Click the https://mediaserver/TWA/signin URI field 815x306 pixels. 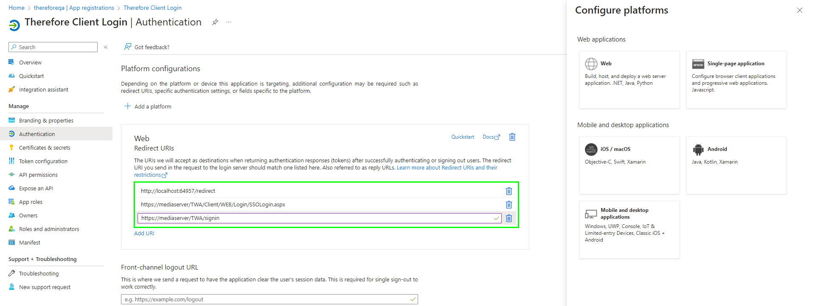point(319,218)
